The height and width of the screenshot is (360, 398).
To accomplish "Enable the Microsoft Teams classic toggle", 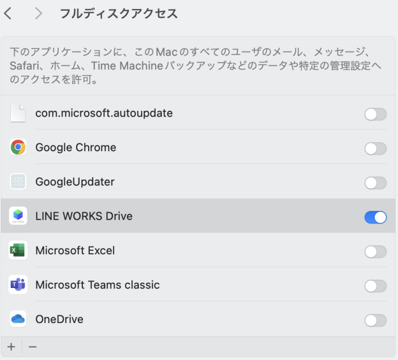I will (x=375, y=286).
